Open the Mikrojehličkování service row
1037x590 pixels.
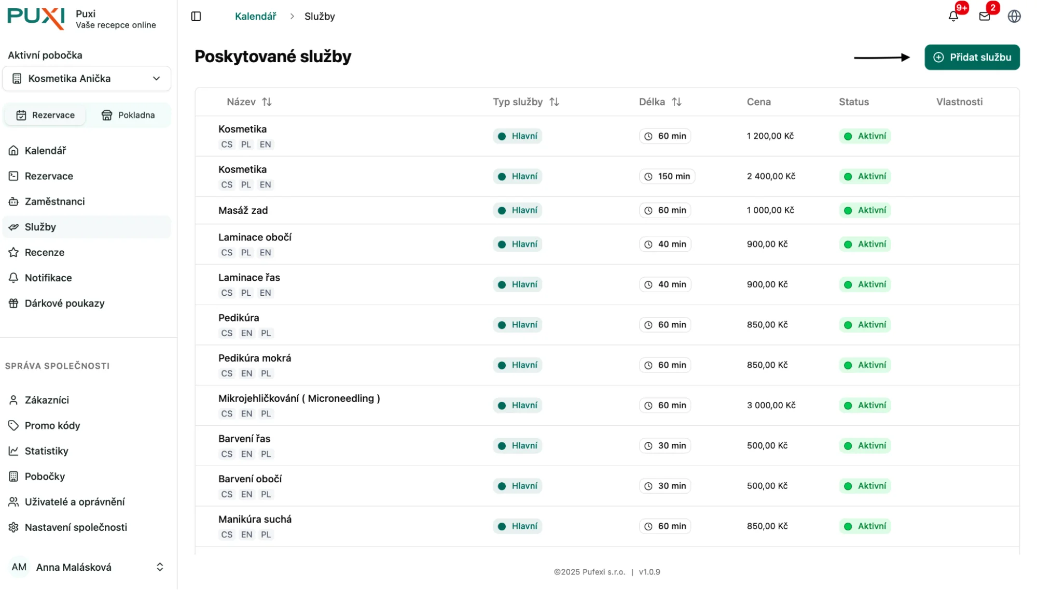(299, 398)
